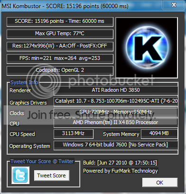The width and height of the screenshot is (186, 194).
Task: Click the resolution and AA settings field
Action: pos(60,46)
